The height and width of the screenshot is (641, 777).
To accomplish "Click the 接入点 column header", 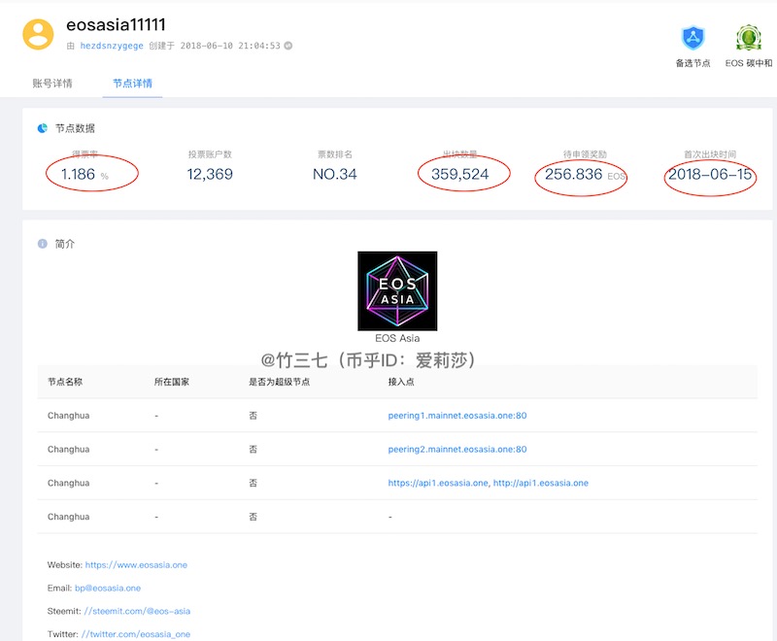I will [401, 382].
